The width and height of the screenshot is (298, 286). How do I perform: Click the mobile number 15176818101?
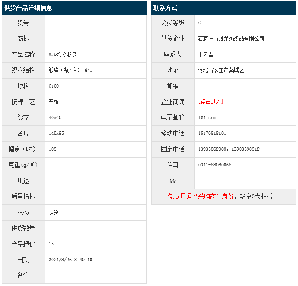pos(212,133)
